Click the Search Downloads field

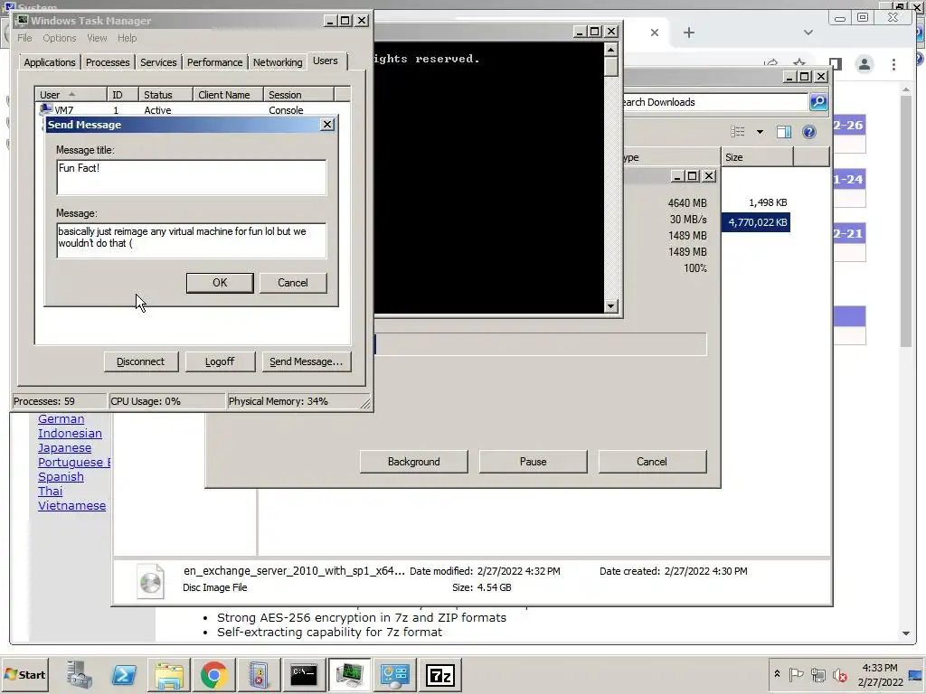coord(713,102)
